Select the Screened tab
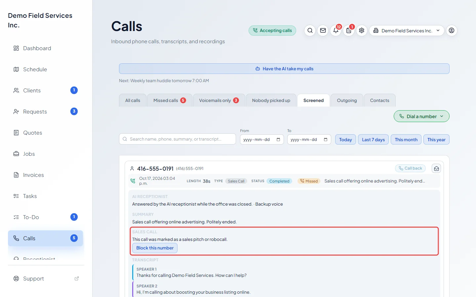 coord(313,100)
